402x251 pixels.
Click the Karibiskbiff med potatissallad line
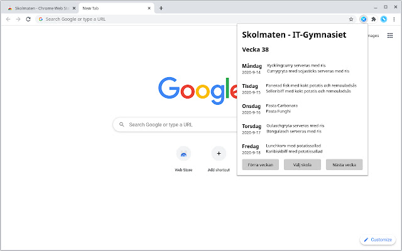(294, 151)
